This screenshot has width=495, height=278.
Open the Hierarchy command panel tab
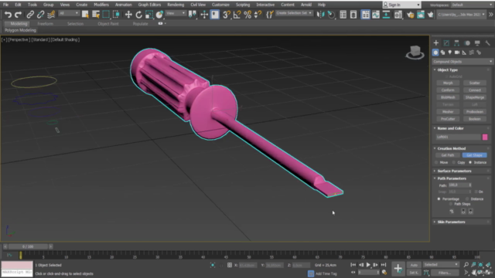[457, 43]
